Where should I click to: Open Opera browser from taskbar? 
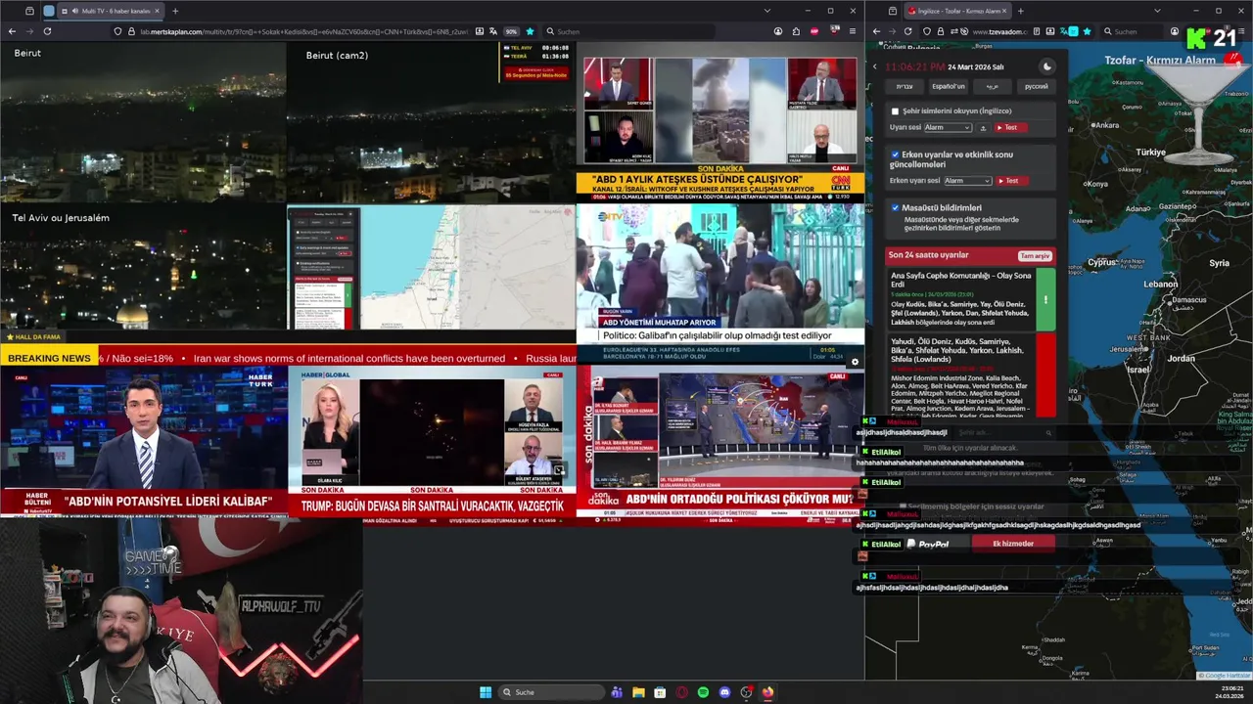click(x=681, y=692)
